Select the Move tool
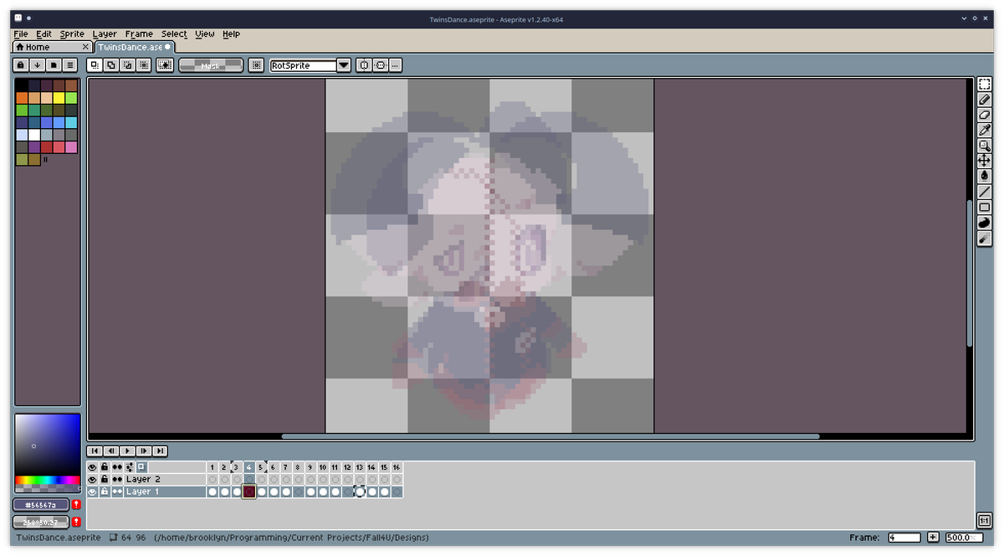Viewport: 1004px width, 556px height. click(985, 160)
